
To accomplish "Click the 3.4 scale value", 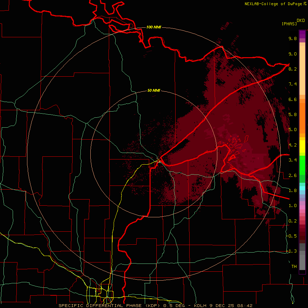I will [293, 160].
